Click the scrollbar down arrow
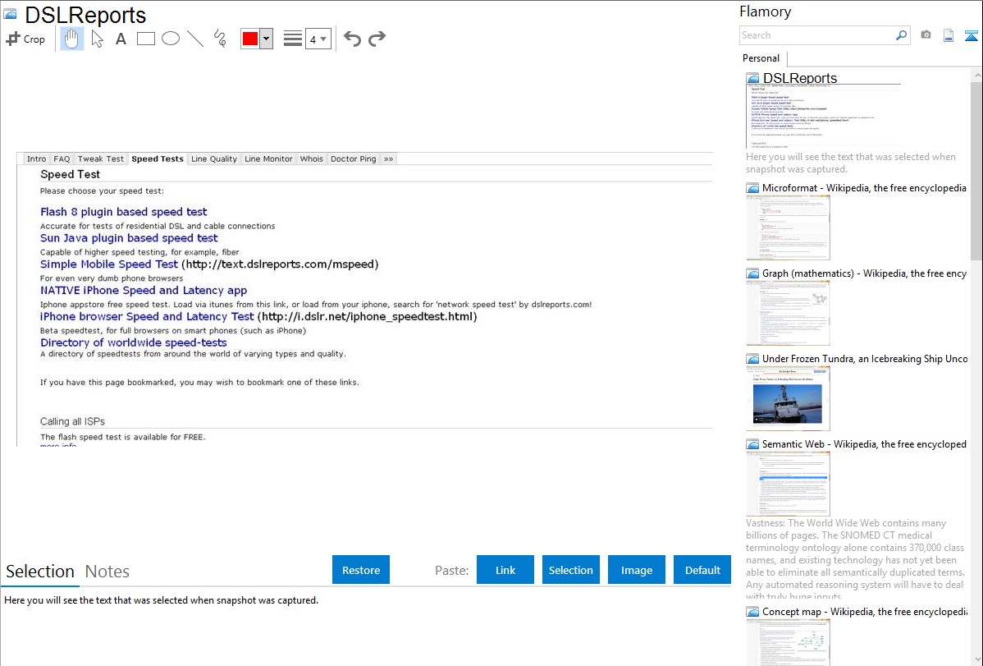983x666 pixels. point(976,659)
